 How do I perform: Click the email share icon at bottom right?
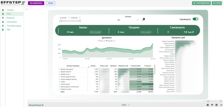pyautogui.click(x=221, y=105)
